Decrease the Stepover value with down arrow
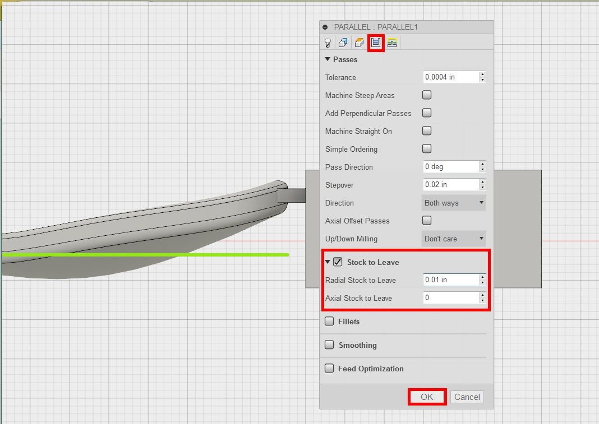 click(483, 188)
